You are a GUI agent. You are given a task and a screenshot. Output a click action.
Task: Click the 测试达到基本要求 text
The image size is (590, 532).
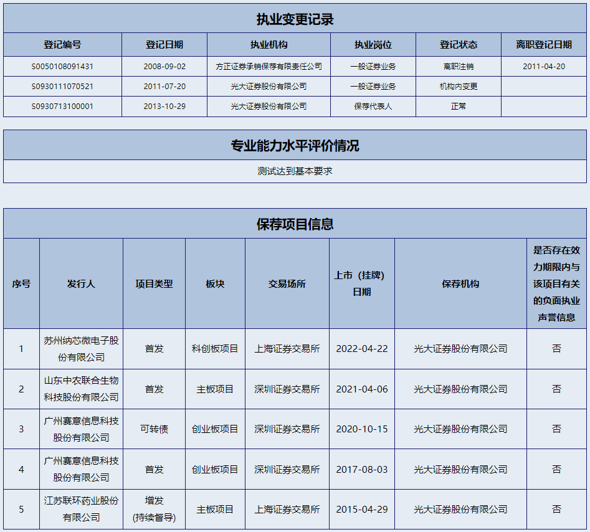[295, 171]
